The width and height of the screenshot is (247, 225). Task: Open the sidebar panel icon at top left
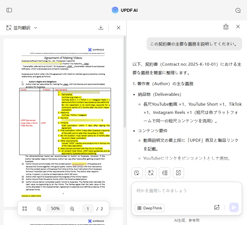tap(9, 10)
